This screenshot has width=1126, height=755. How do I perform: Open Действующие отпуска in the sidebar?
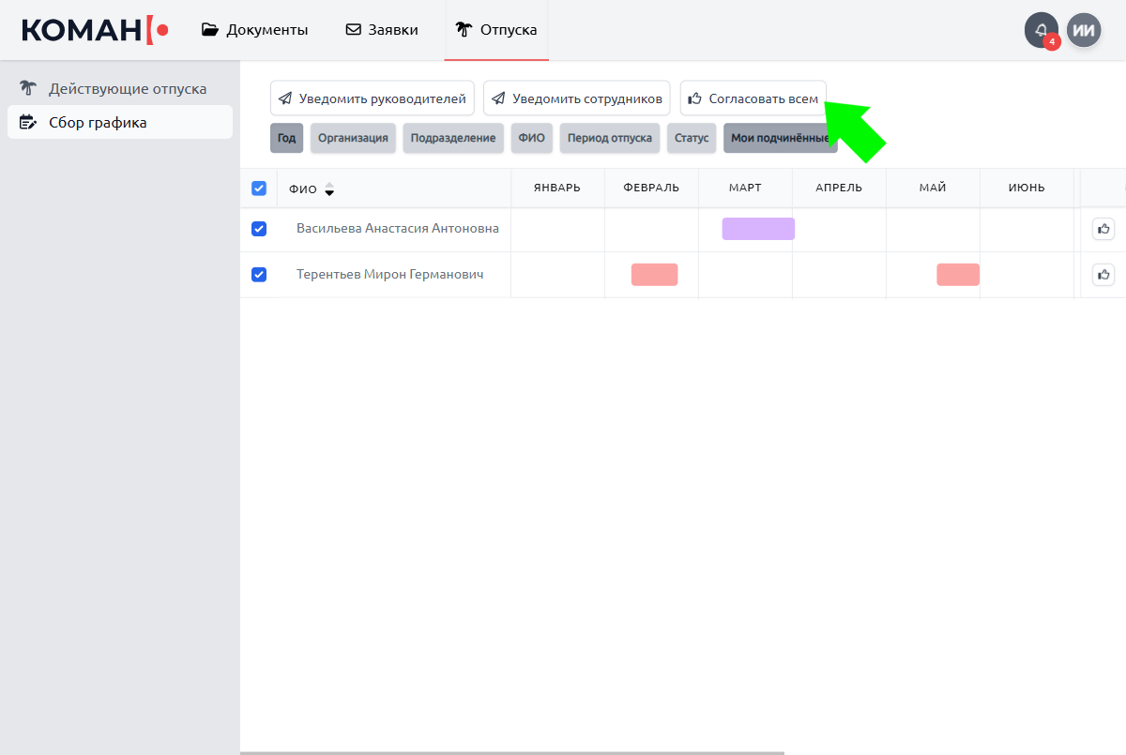click(128, 89)
